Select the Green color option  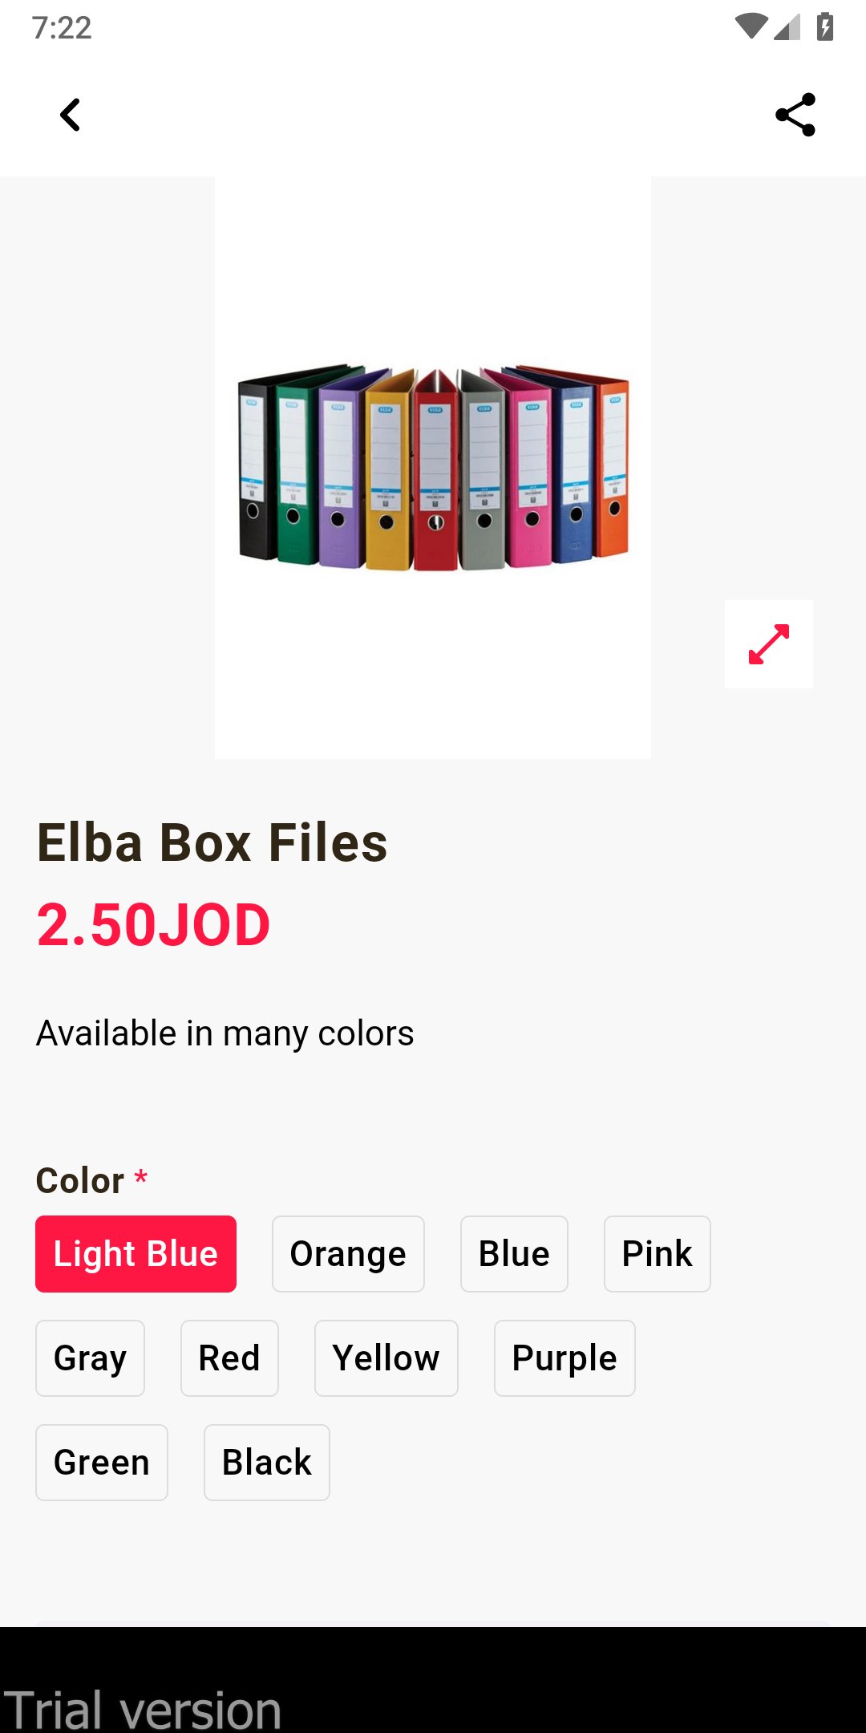pyautogui.click(x=102, y=1463)
